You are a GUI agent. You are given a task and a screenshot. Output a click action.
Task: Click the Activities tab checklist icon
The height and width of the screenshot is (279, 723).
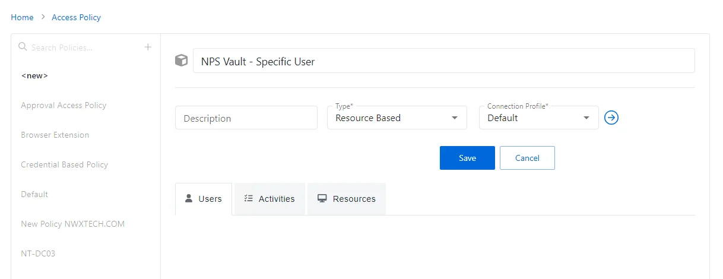[249, 198]
